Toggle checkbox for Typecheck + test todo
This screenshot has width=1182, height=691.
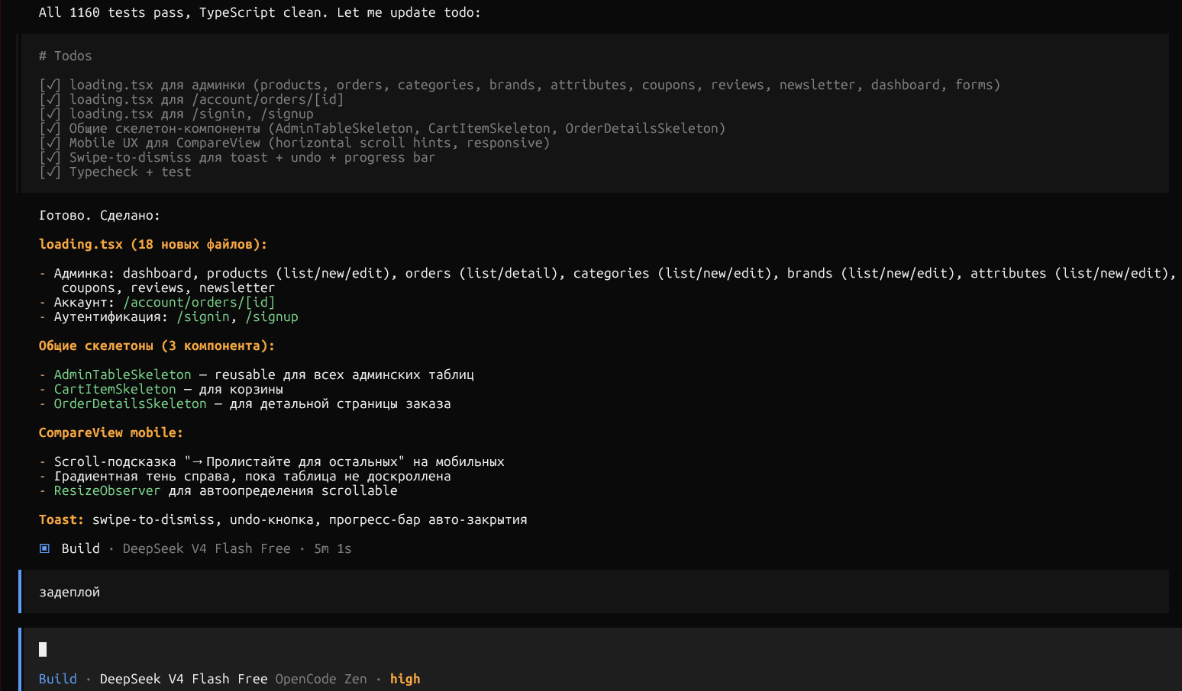pos(50,172)
